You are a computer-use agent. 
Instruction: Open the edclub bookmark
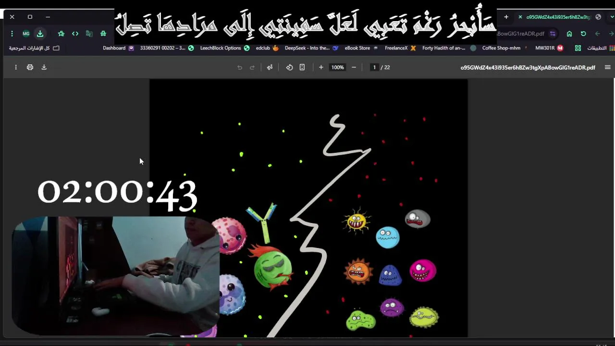pos(267,48)
